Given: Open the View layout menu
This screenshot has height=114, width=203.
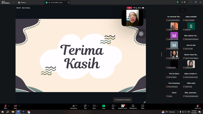Looking at the screenshot, I should 183,2.
